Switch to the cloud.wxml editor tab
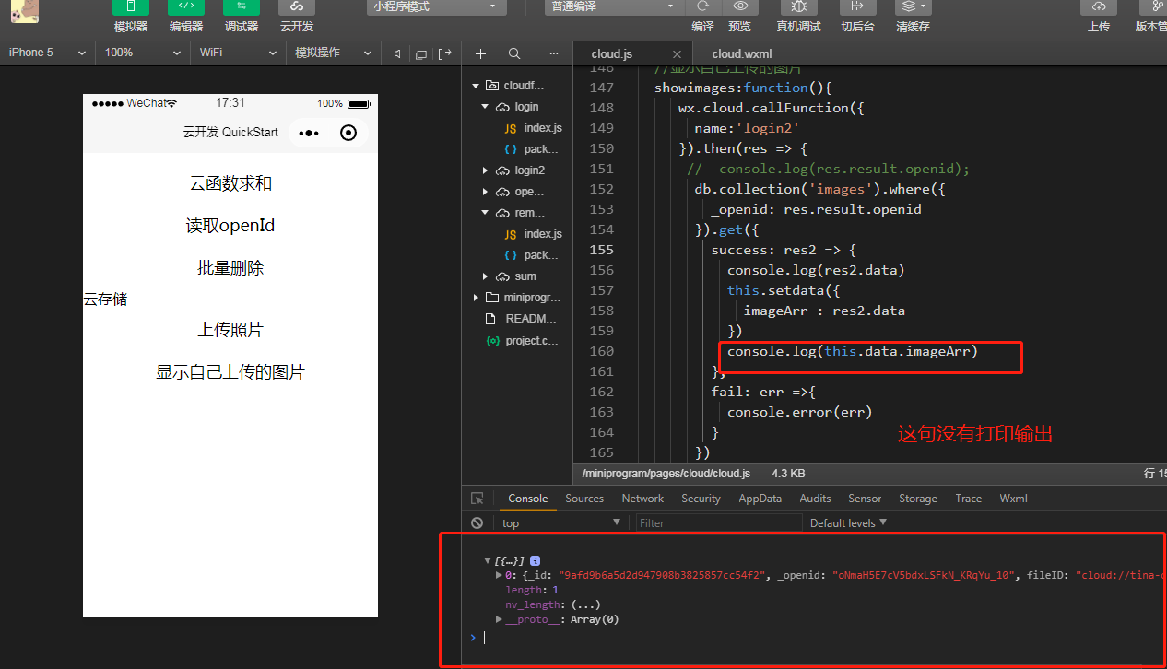Screen dimensions: 1167x669 tap(741, 54)
